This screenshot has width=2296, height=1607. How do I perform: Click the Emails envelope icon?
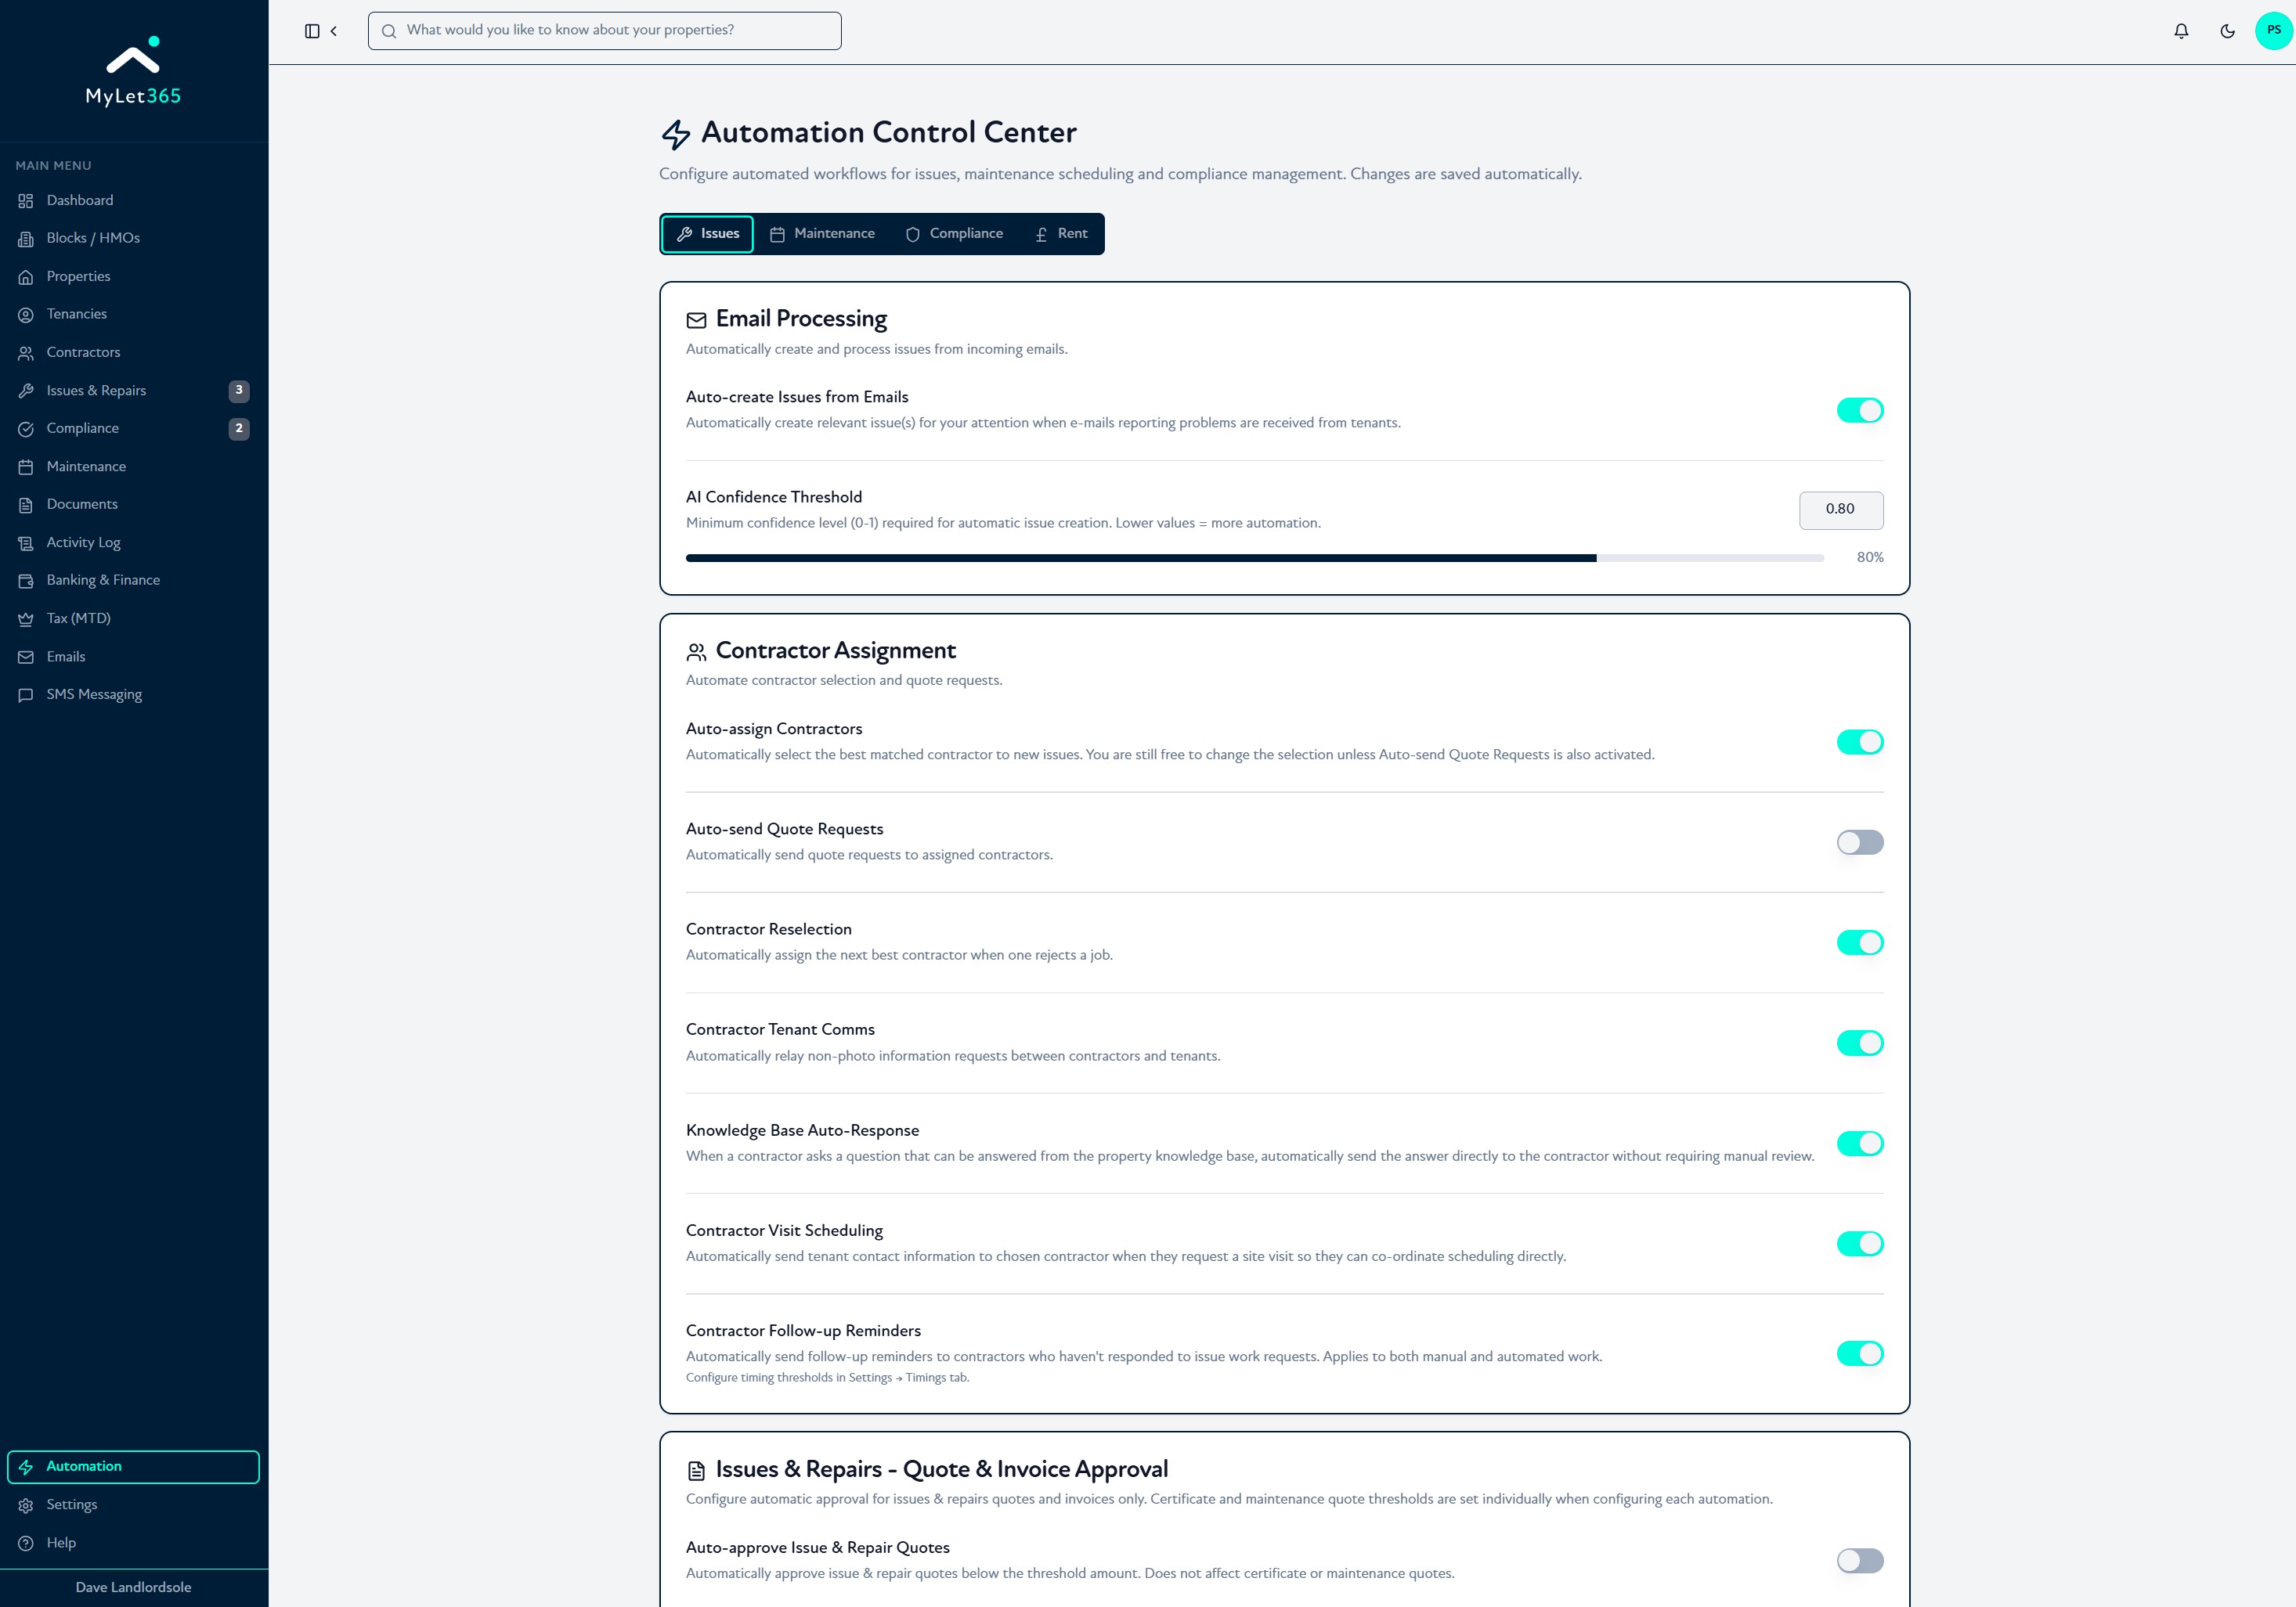[26, 657]
